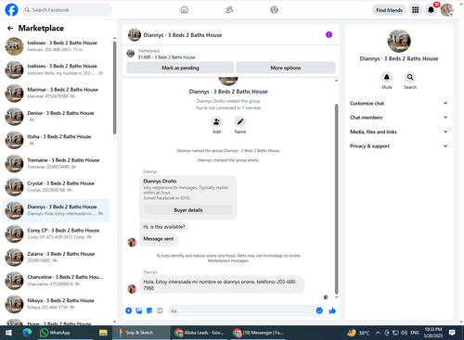464x340 pixels.
Task: Expand Privacy & support section
Action: [x=399, y=146]
